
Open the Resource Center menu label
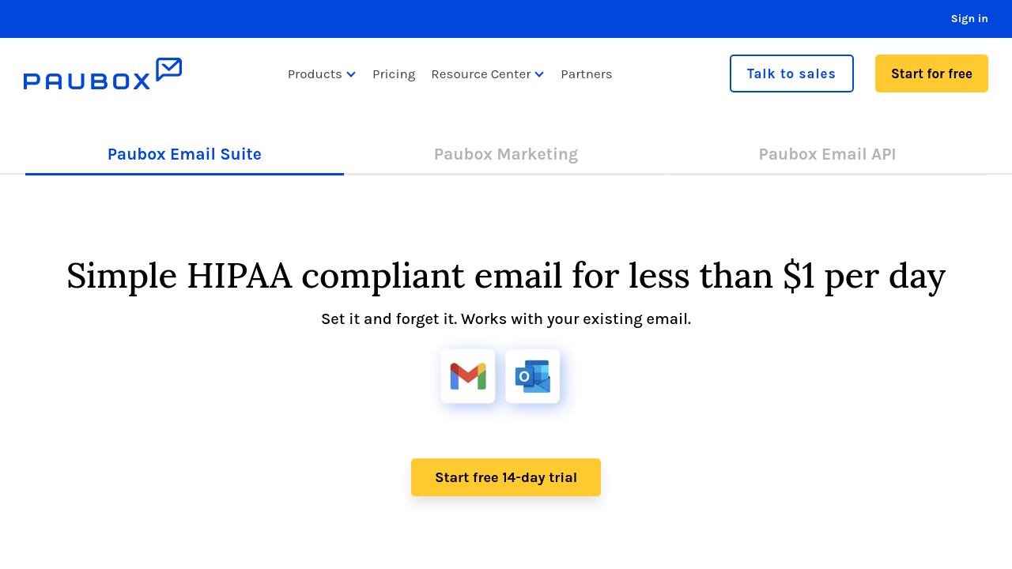[481, 74]
